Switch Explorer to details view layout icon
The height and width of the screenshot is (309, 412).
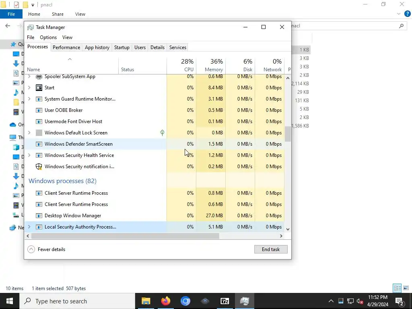click(397, 288)
